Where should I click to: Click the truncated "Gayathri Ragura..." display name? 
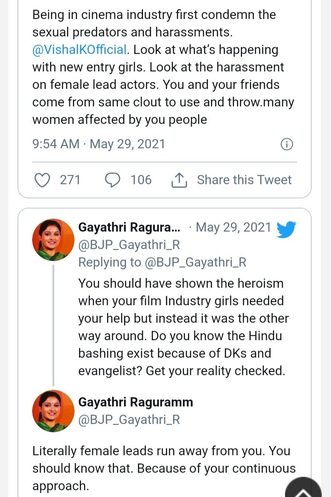(129, 227)
